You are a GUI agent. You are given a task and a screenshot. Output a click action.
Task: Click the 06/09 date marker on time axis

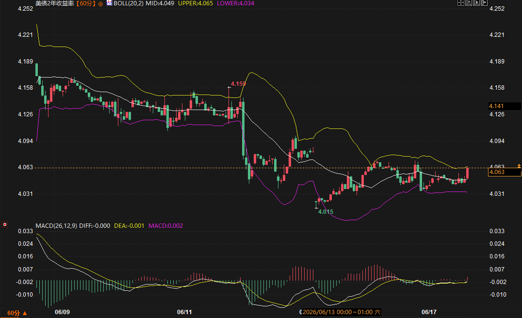pyautogui.click(x=62, y=312)
